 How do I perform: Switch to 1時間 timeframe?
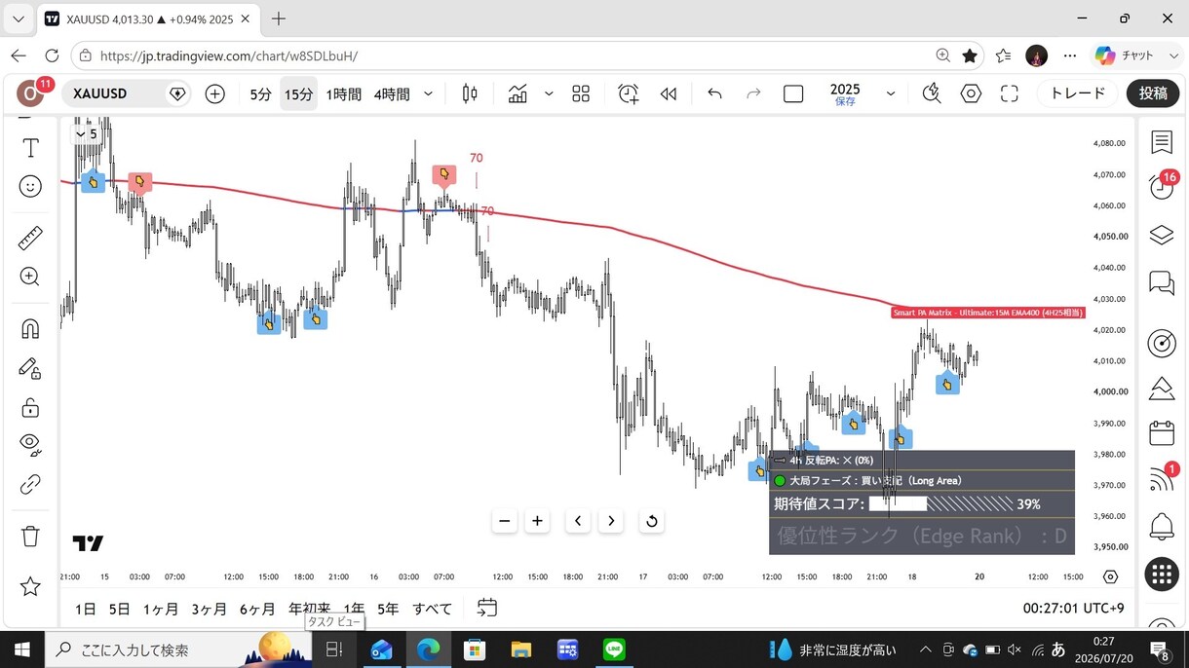(343, 93)
